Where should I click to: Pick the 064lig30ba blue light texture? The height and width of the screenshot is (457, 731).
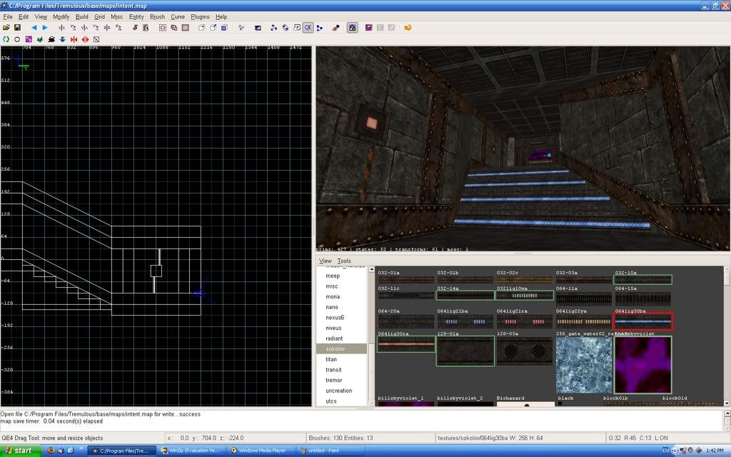643,321
